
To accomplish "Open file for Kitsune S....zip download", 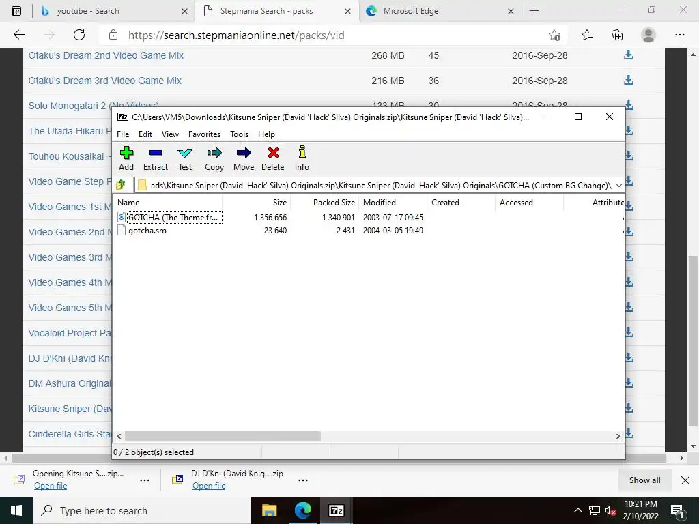I will pos(51,486).
